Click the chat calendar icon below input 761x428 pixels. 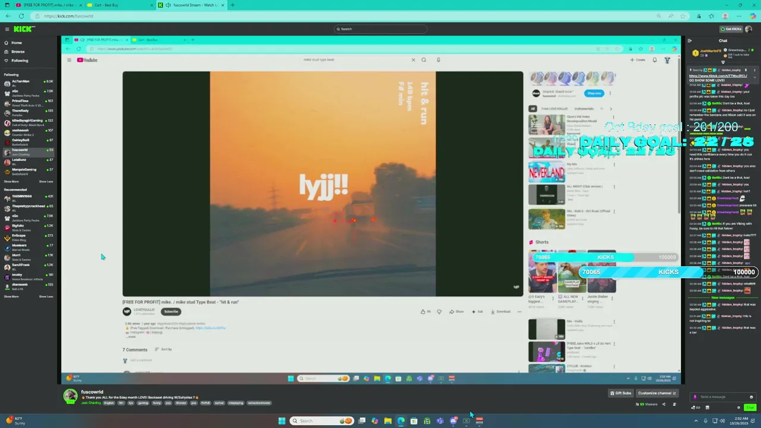coord(707,408)
